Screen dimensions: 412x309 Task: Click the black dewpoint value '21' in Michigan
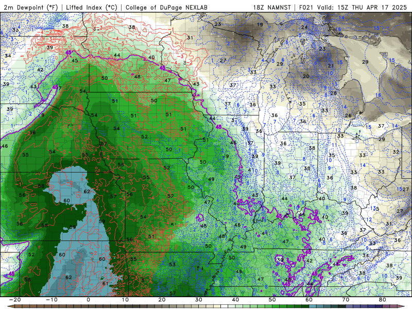pos(331,66)
